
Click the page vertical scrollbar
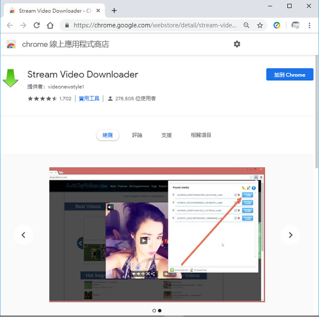point(317,112)
